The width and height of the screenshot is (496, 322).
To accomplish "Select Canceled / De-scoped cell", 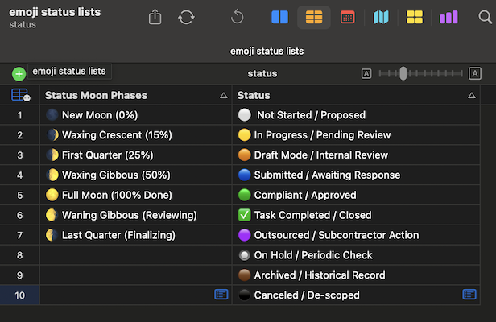I will coord(356,295).
